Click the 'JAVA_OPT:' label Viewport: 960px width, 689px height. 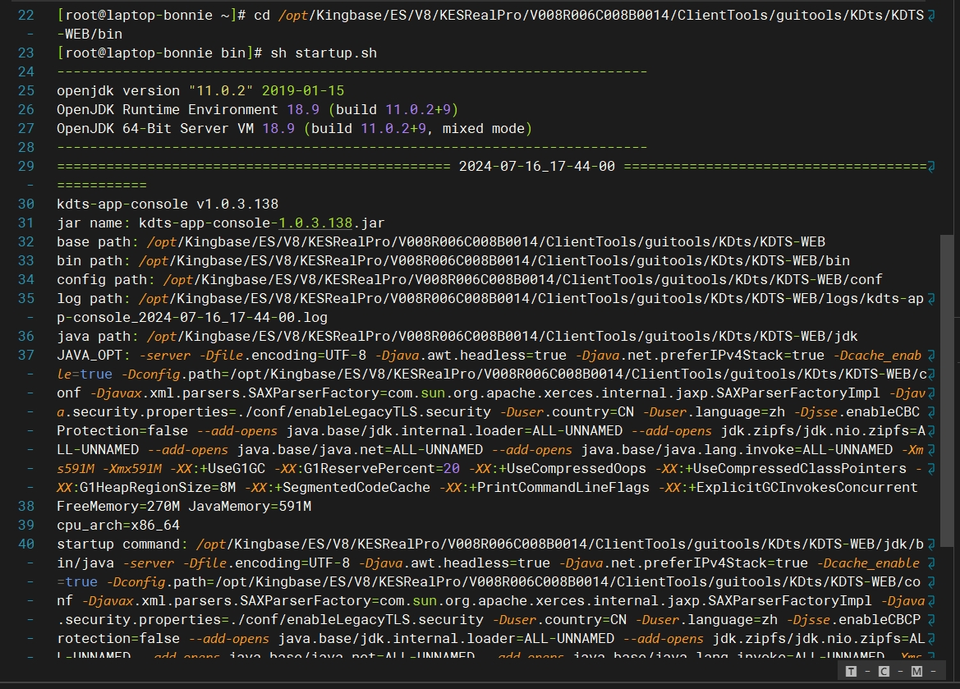94,356
